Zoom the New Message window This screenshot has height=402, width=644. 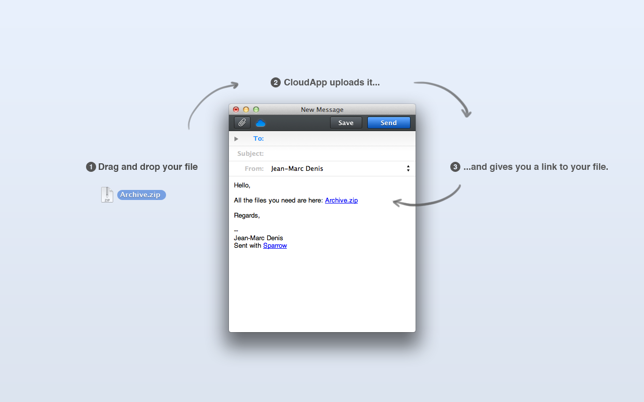[x=256, y=110]
